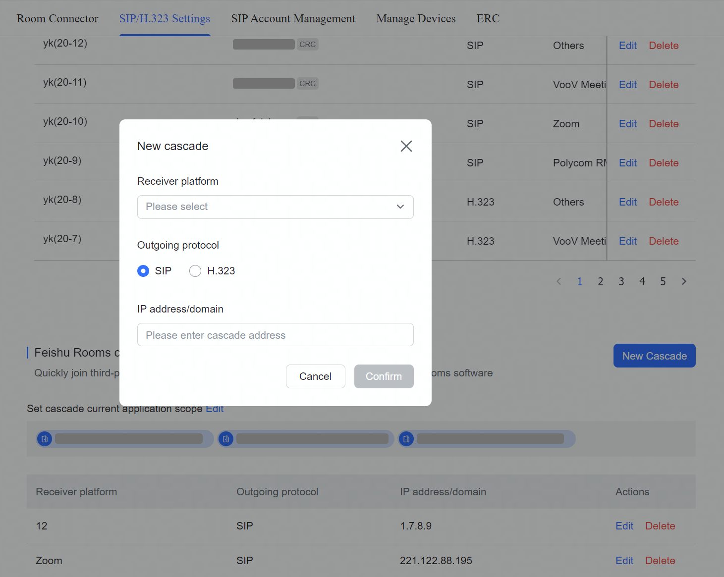The image size is (724, 577).
Task: Focus the IP address/domain input field
Action: (276, 335)
